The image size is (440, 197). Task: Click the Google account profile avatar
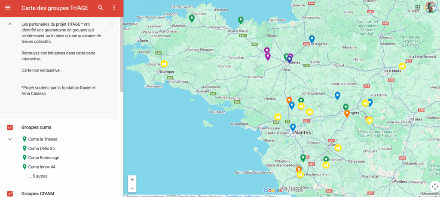(430, 7)
